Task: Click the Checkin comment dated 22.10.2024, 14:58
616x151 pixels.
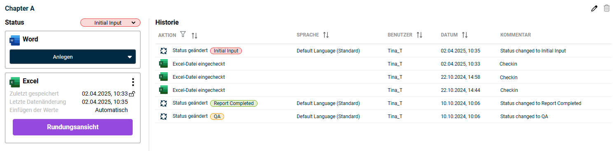Action: [x=508, y=77]
